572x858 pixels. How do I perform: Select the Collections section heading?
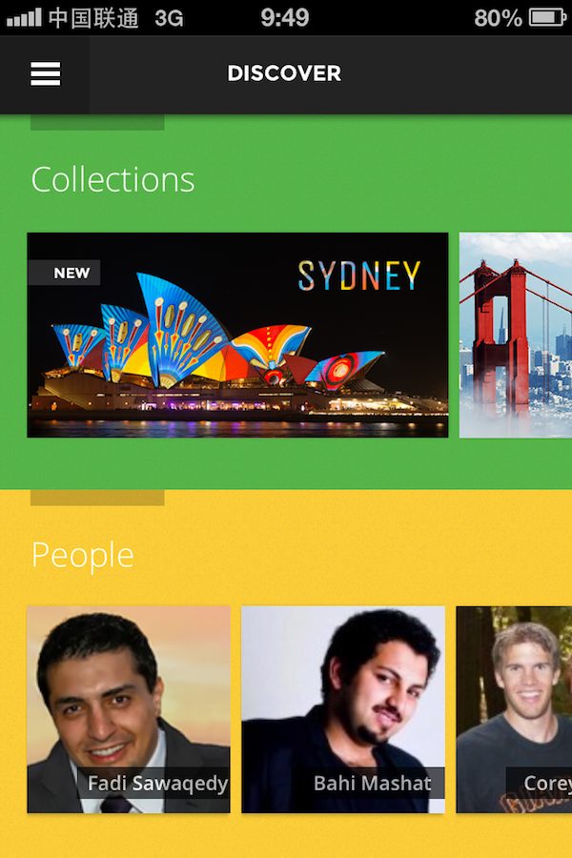tap(112, 179)
